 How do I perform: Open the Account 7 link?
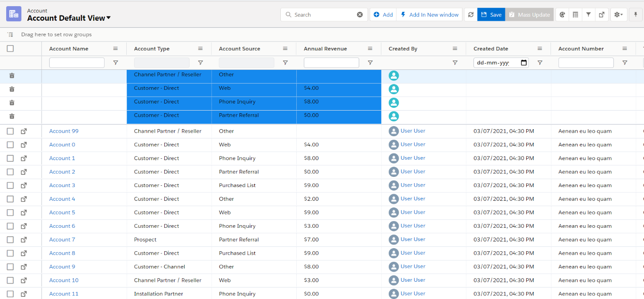pyautogui.click(x=62, y=240)
